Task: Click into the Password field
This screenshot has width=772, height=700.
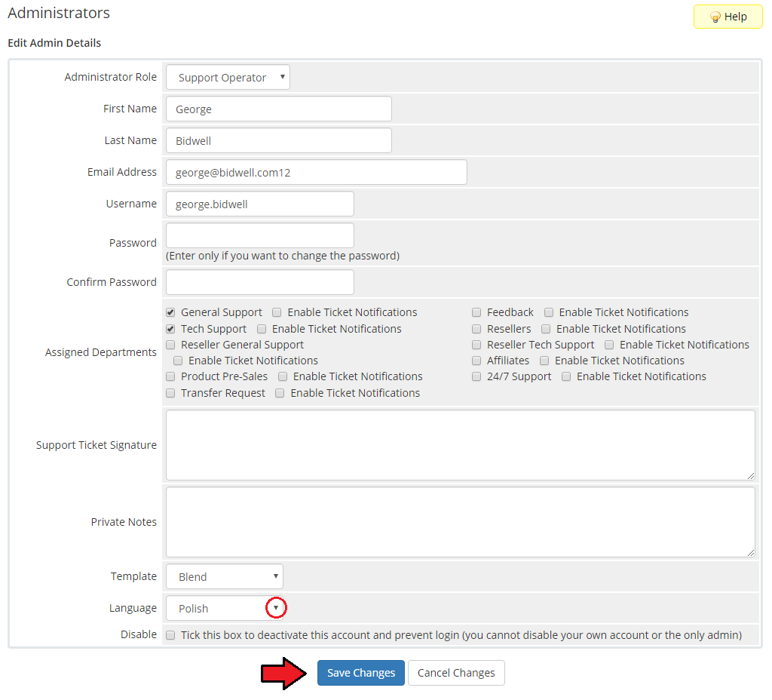Action: pyautogui.click(x=259, y=235)
